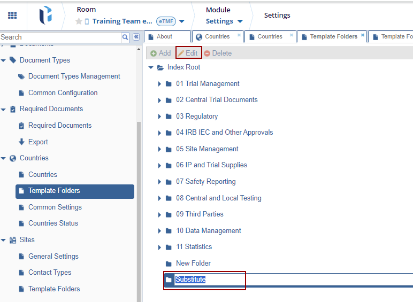Collapse the left sidebar panel

coord(136,37)
